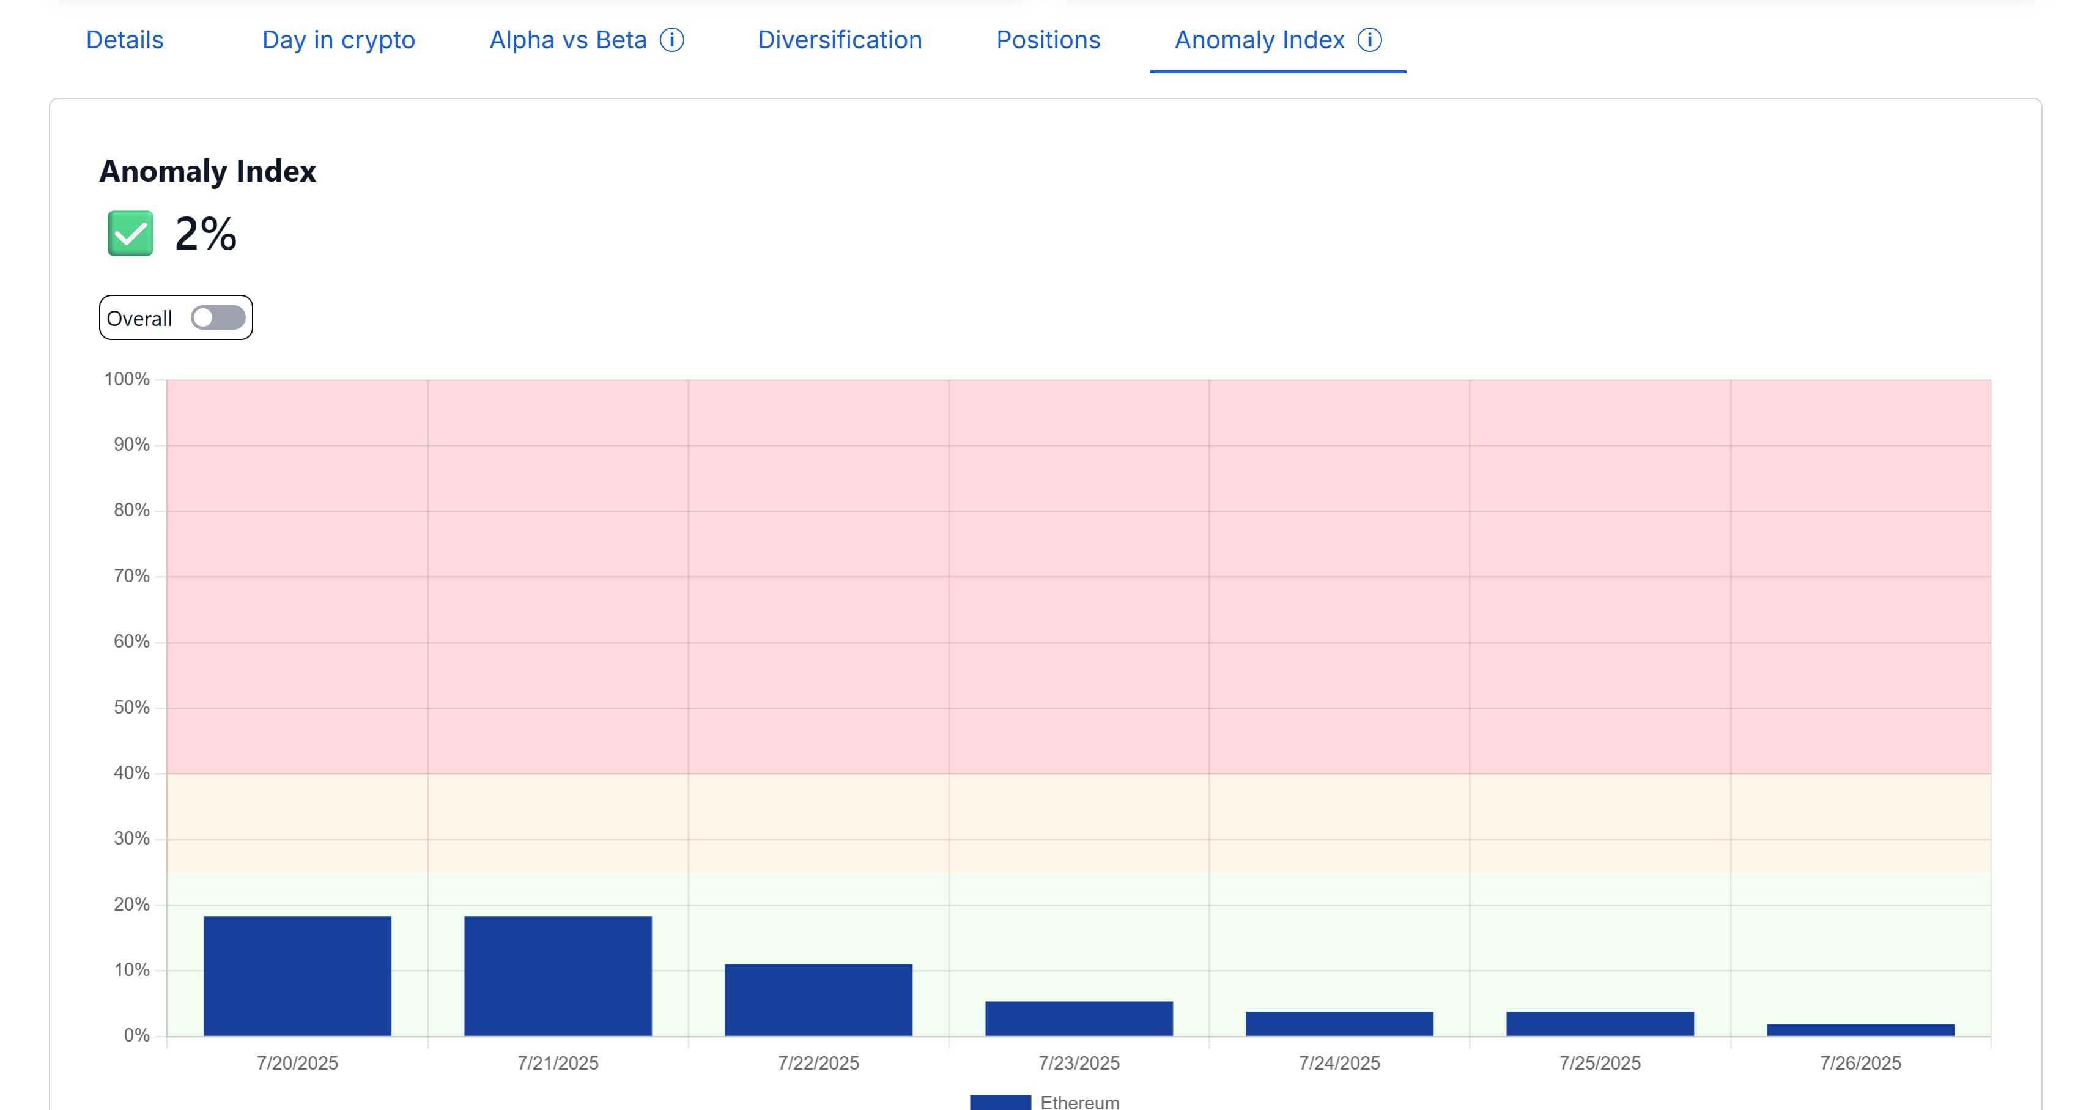Go to the Diversification tab

pyautogui.click(x=840, y=40)
